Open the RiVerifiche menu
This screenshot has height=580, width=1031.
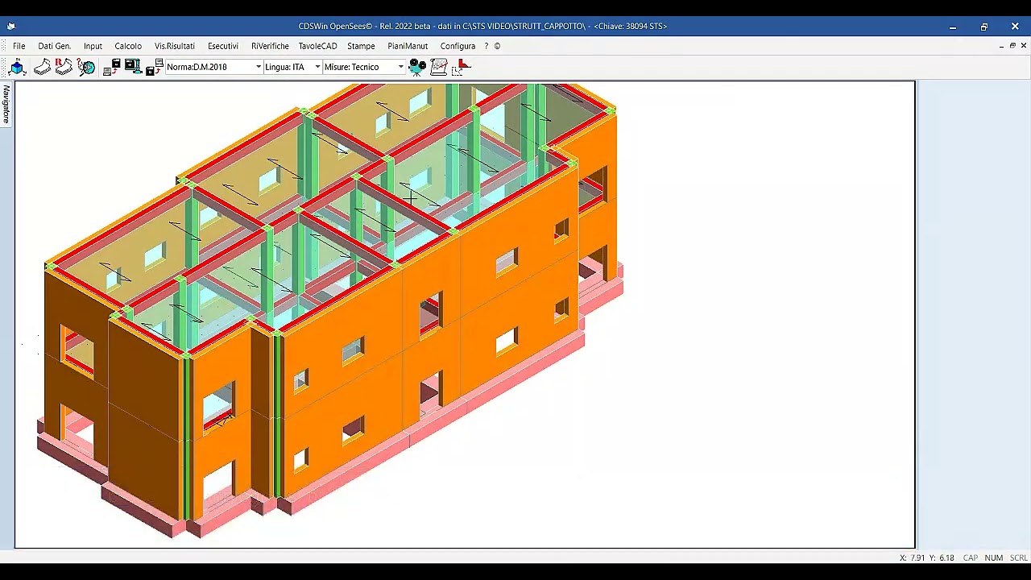pyautogui.click(x=270, y=46)
